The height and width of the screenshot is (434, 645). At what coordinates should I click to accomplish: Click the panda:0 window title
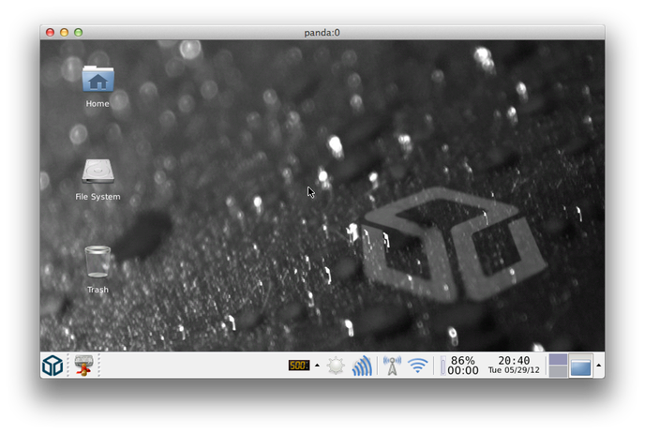pos(322,33)
